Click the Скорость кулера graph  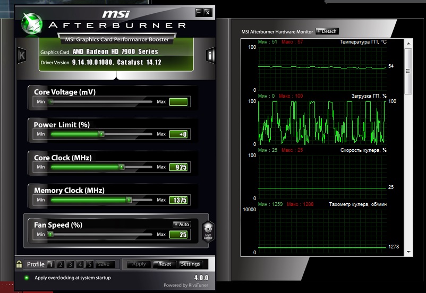pos(322,177)
